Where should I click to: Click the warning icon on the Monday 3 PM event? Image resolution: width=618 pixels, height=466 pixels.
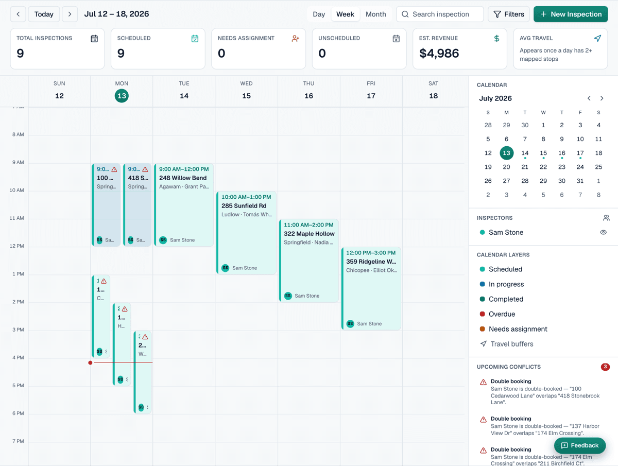click(x=145, y=337)
